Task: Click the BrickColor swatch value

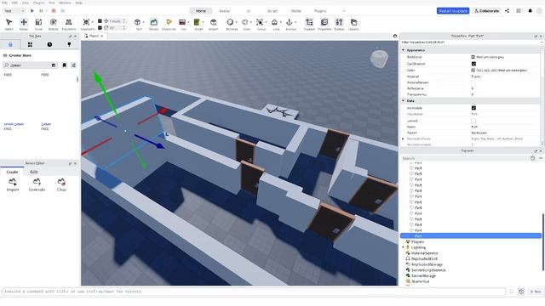Action: (473, 57)
